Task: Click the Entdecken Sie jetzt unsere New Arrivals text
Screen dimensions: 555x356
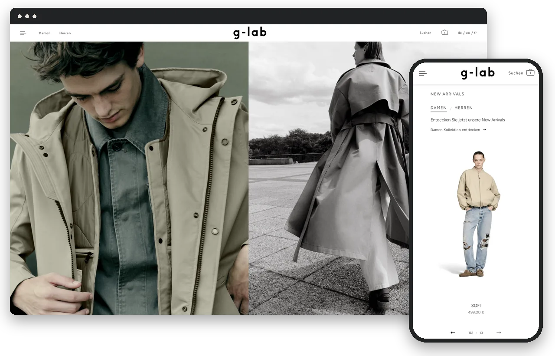Action: [467, 120]
